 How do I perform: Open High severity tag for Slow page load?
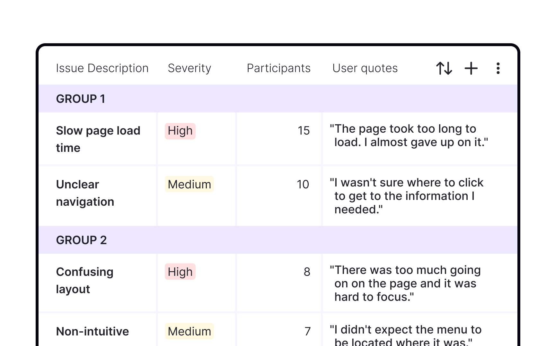coord(180,131)
